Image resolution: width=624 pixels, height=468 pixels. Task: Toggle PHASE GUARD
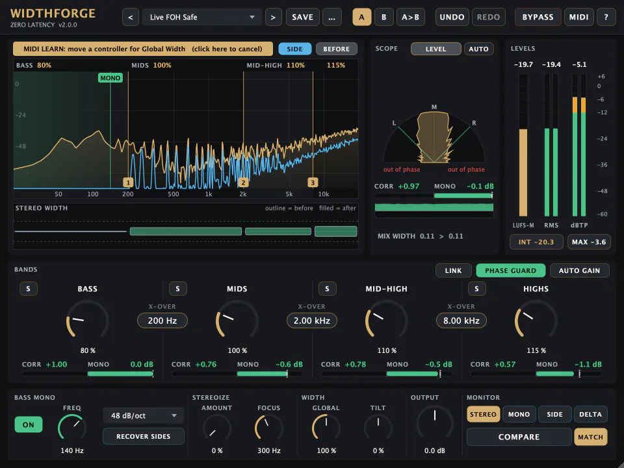511,270
